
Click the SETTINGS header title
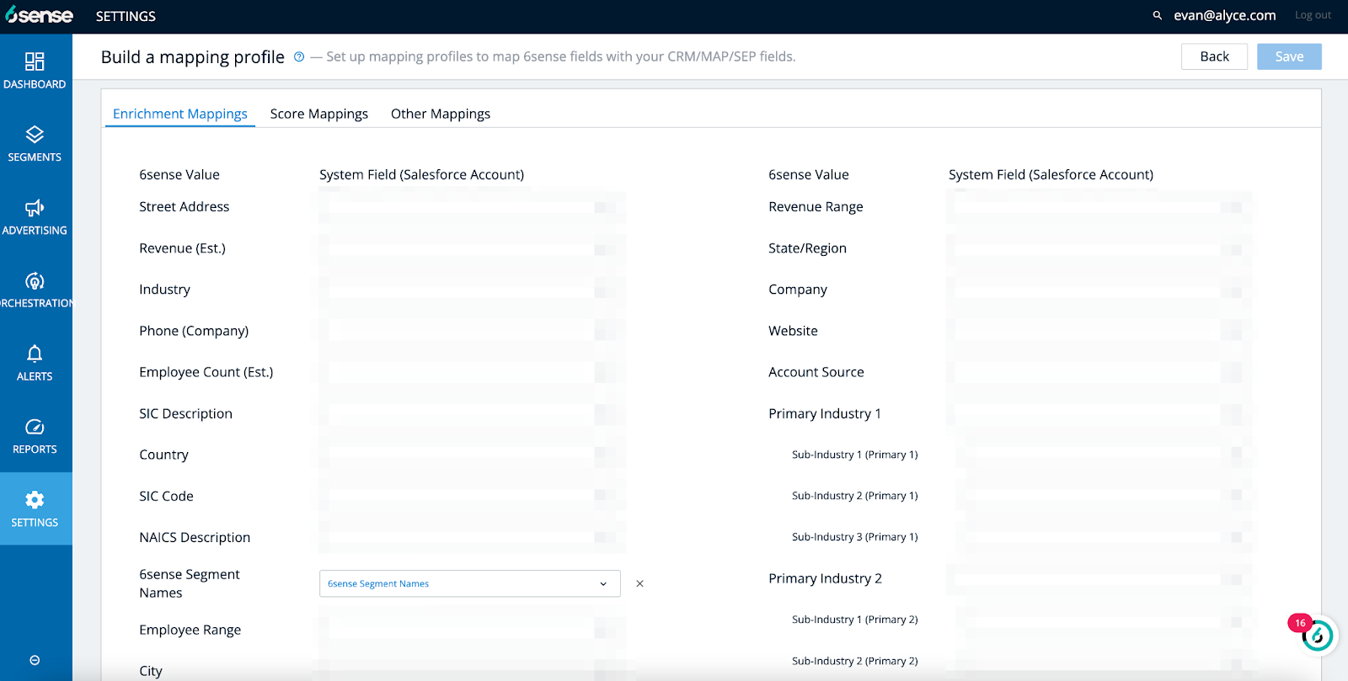click(126, 16)
